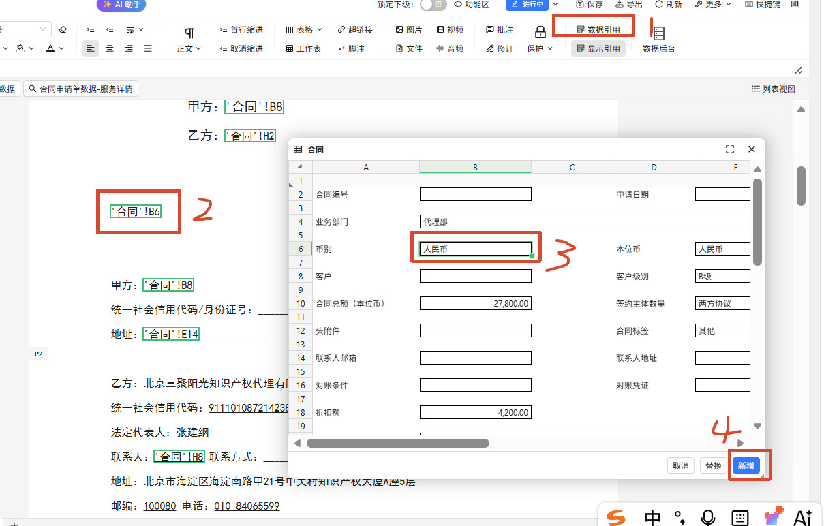Open the Sogou soft keyboard icon
Screen dimensions: 824x526
tap(741, 518)
